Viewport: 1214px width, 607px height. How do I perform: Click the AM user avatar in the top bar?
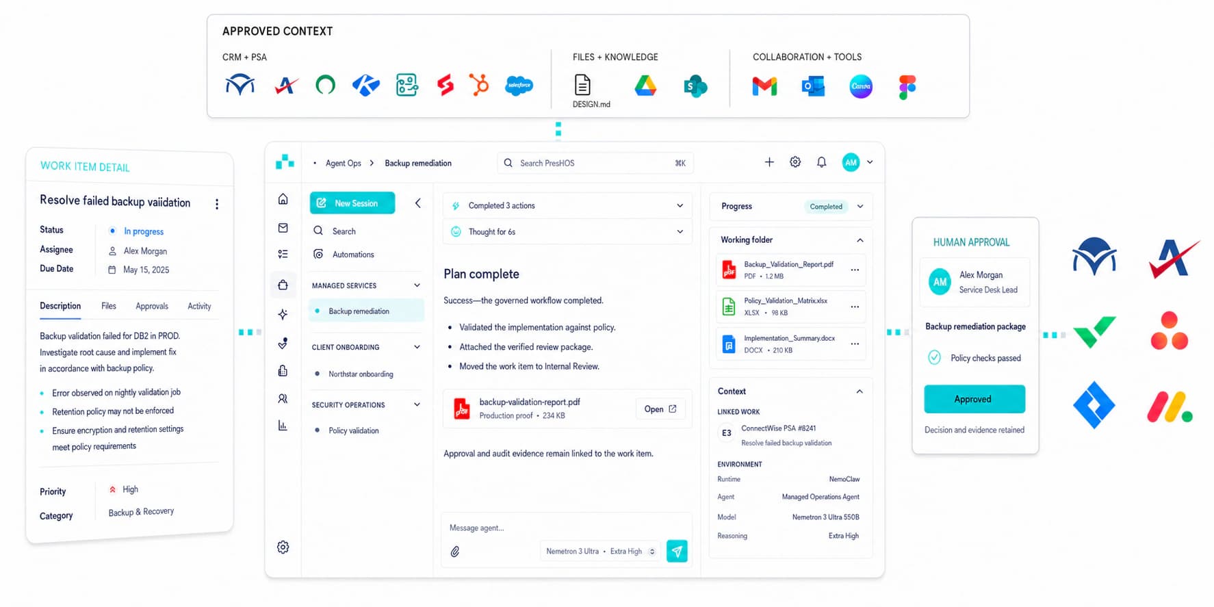851,162
